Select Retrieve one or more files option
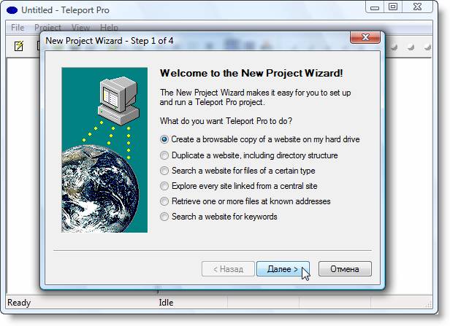The width and height of the screenshot is (450, 326). 245,201
